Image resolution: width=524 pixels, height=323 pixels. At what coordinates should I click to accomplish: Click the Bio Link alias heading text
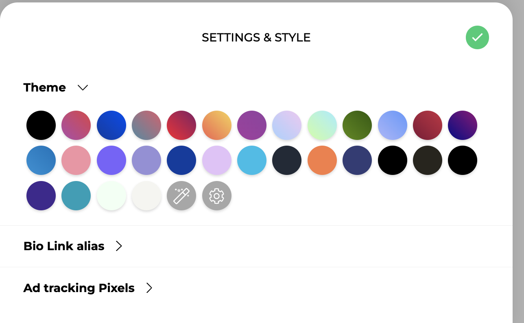[64, 246]
